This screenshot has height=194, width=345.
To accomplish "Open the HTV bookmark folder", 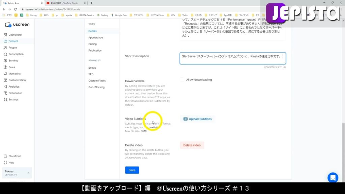I will (171, 15).
